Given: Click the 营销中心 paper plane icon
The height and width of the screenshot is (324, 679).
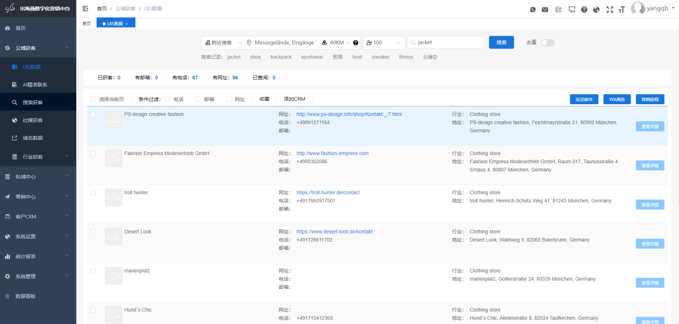Looking at the screenshot, I should tap(7, 197).
